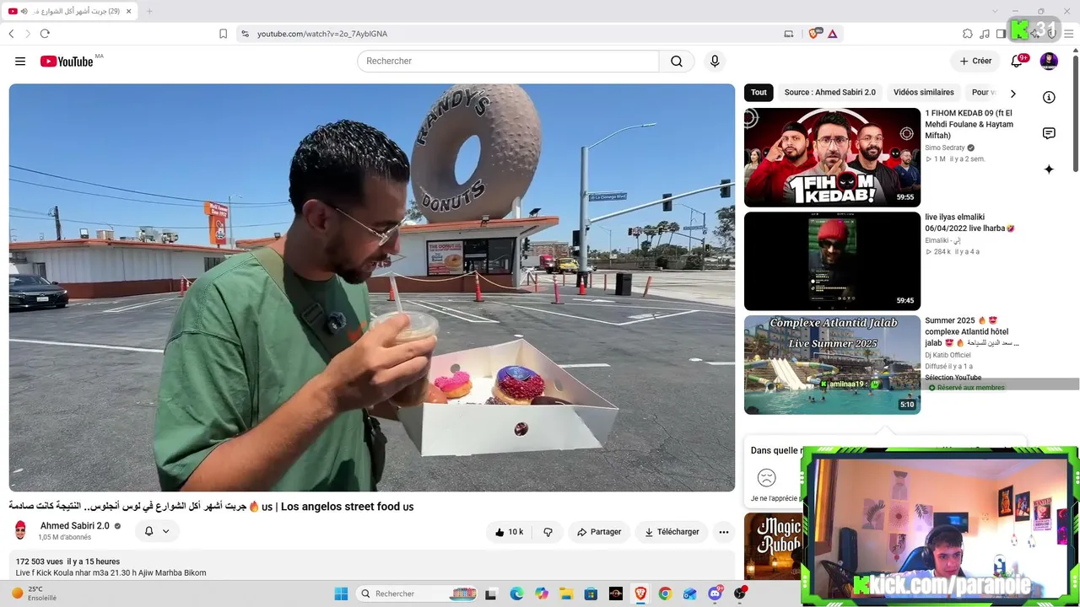The height and width of the screenshot is (607, 1080).
Task: Open more actions for the video
Action: pos(723,532)
